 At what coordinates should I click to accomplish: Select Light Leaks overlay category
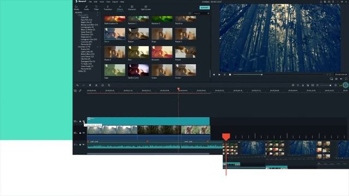(x=87, y=52)
